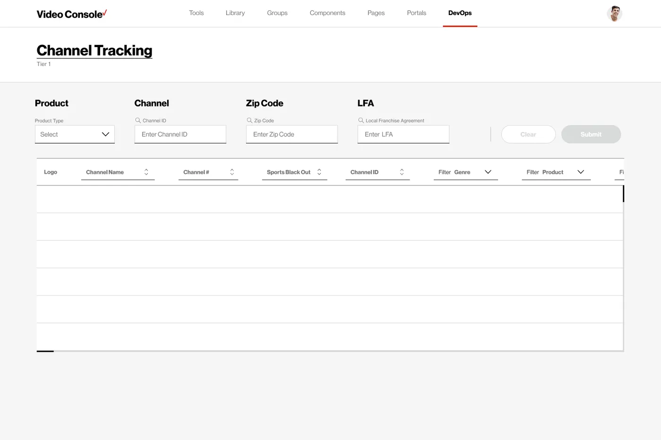Click the Channel Tracking title link
The image size is (661, 440).
coord(94,50)
